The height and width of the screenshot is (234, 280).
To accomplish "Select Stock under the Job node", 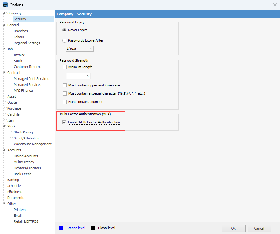I will coord(18,61).
